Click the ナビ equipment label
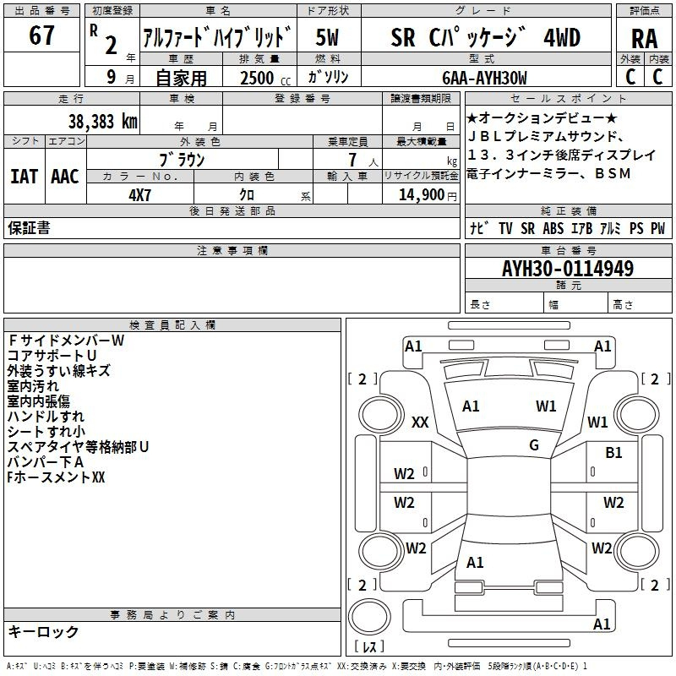The image size is (676, 676). [477, 228]
